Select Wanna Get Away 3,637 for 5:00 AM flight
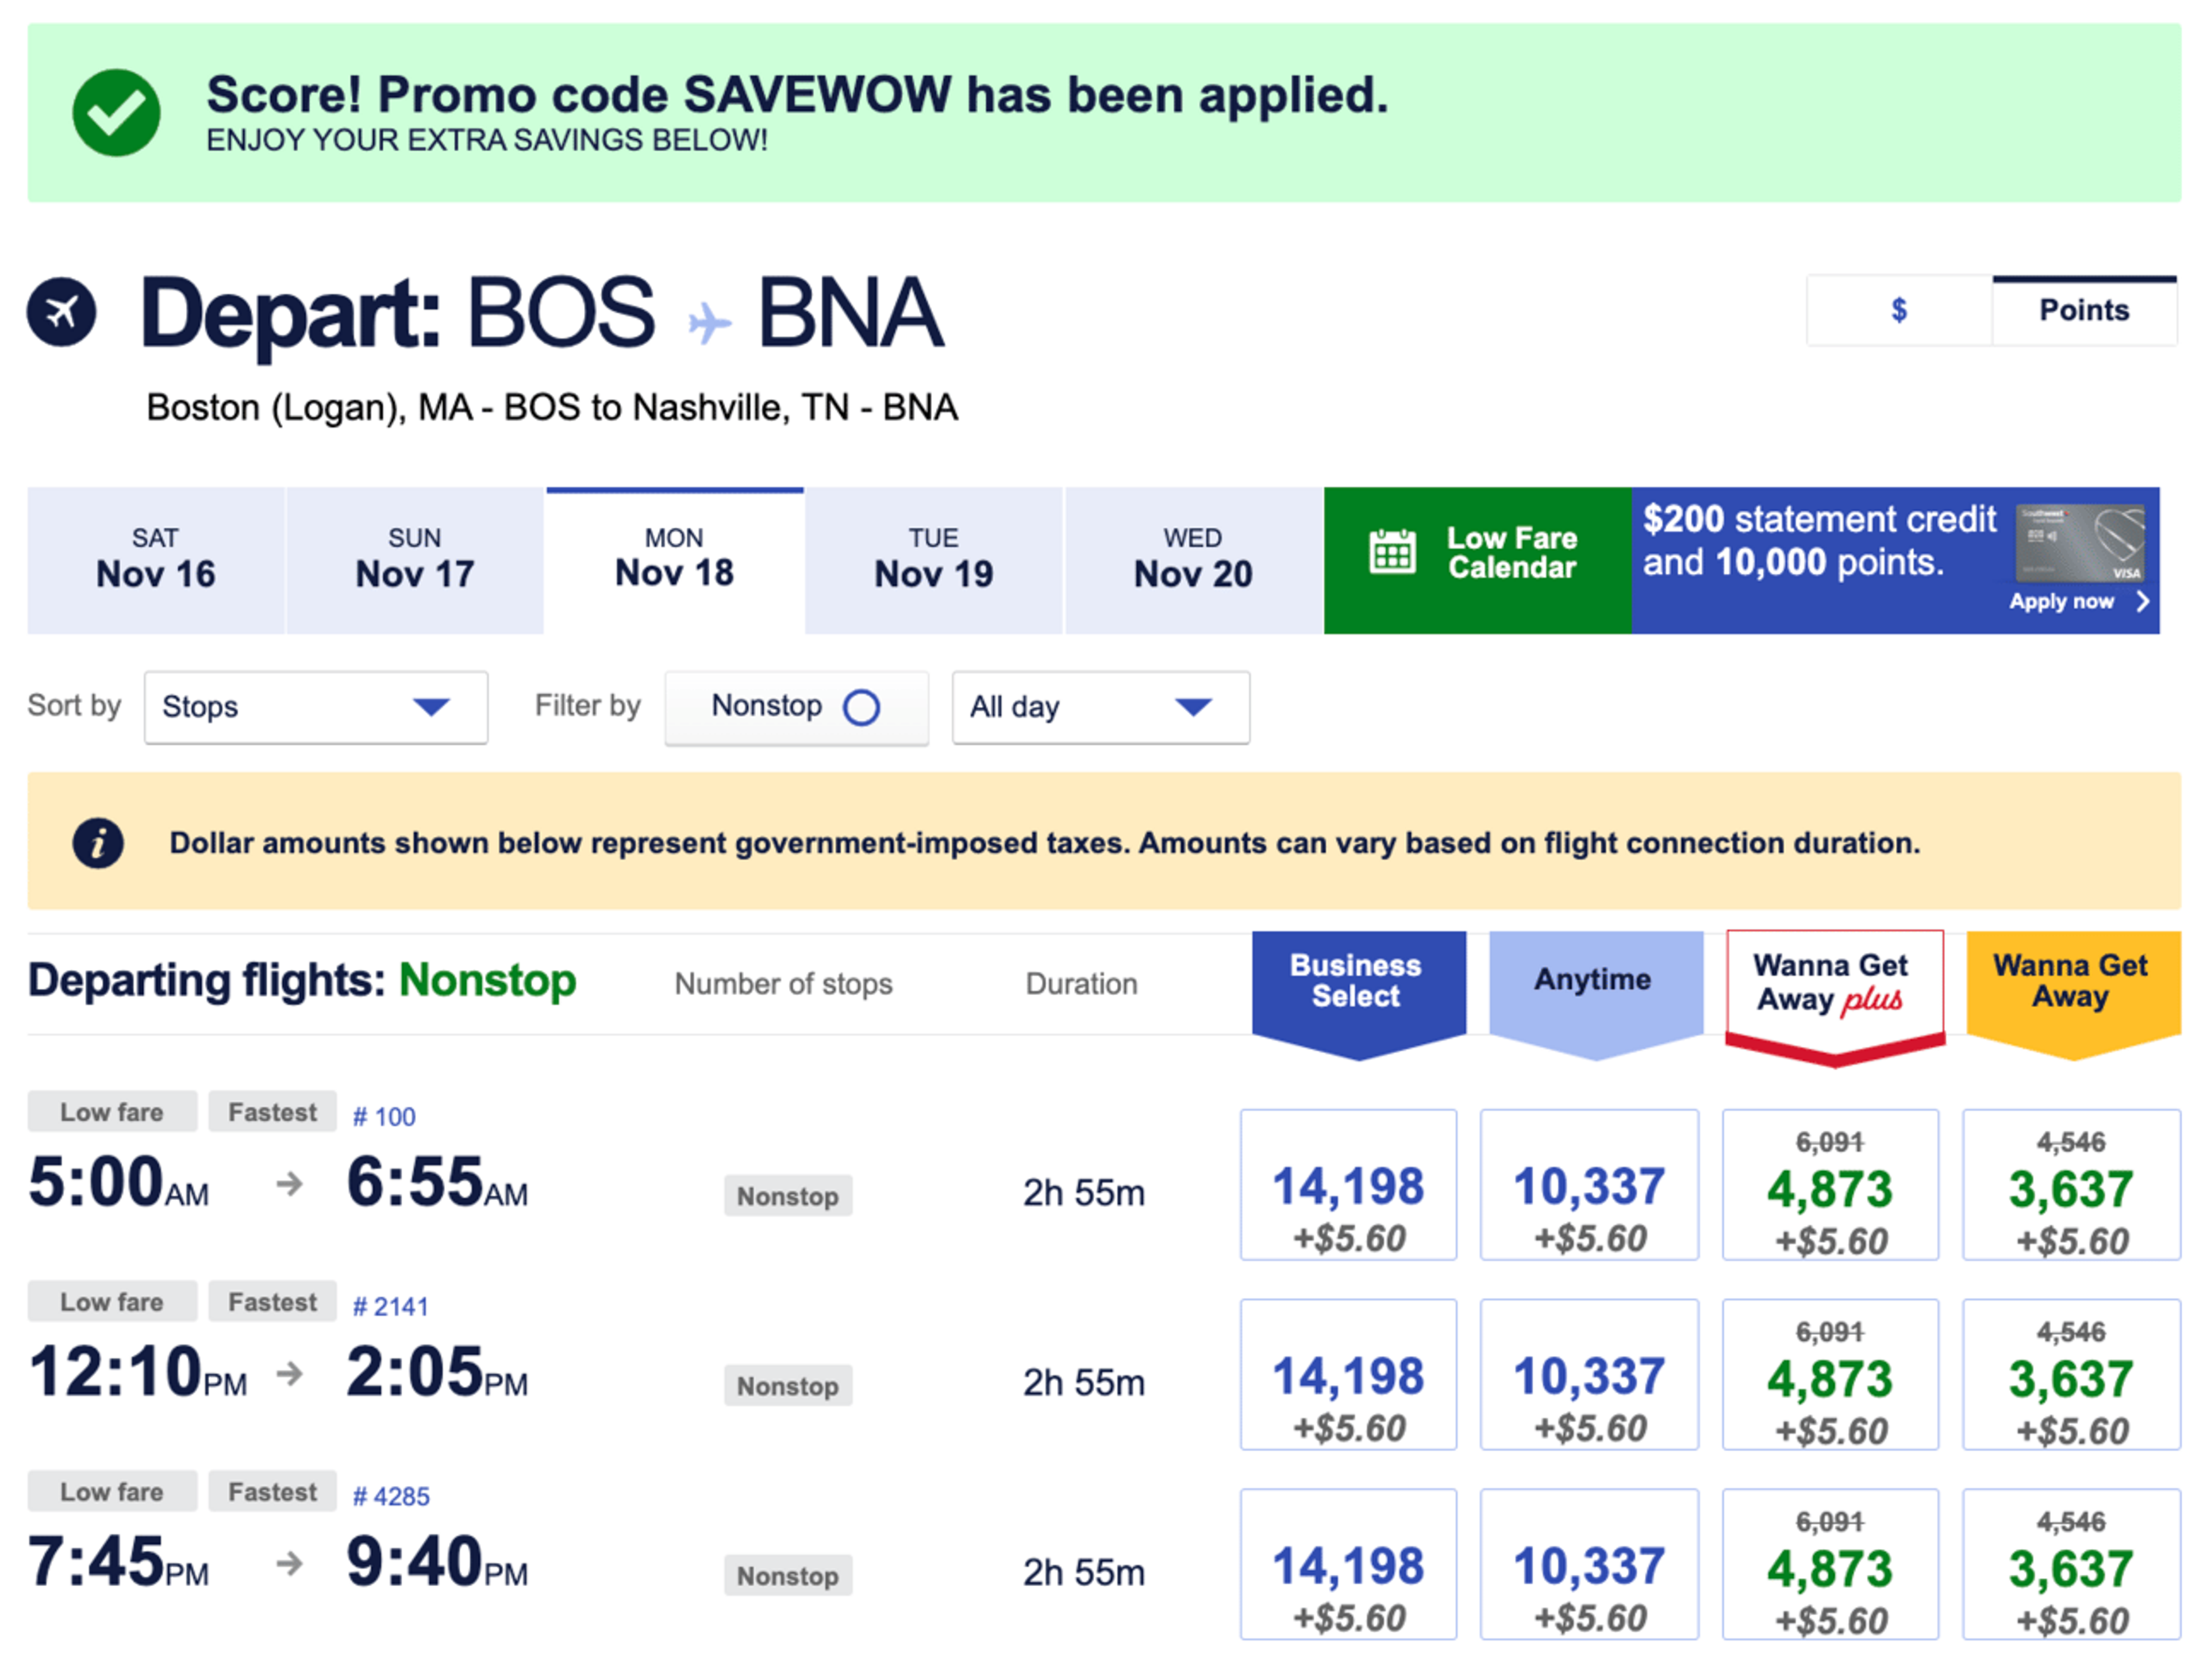 [2071, 1185]
